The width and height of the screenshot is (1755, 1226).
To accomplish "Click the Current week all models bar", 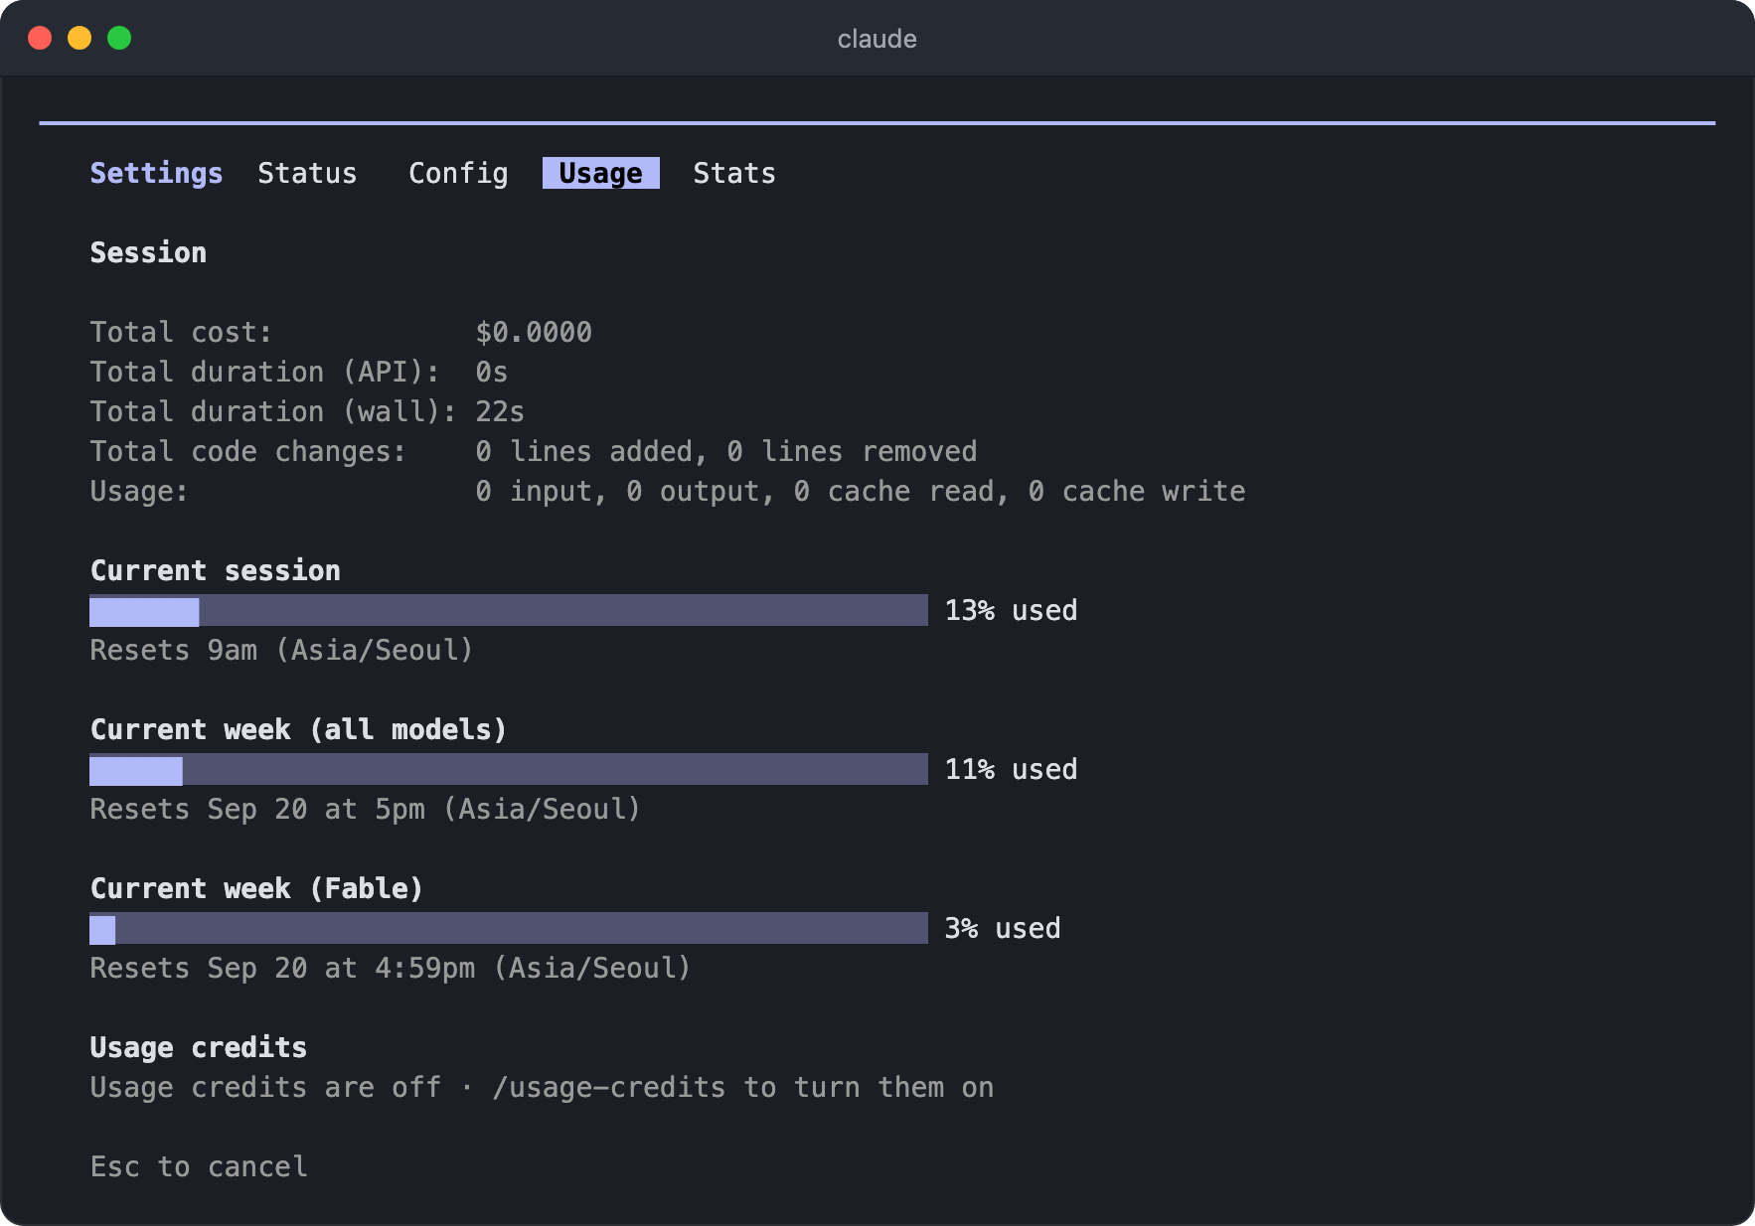I will (509, 769).
